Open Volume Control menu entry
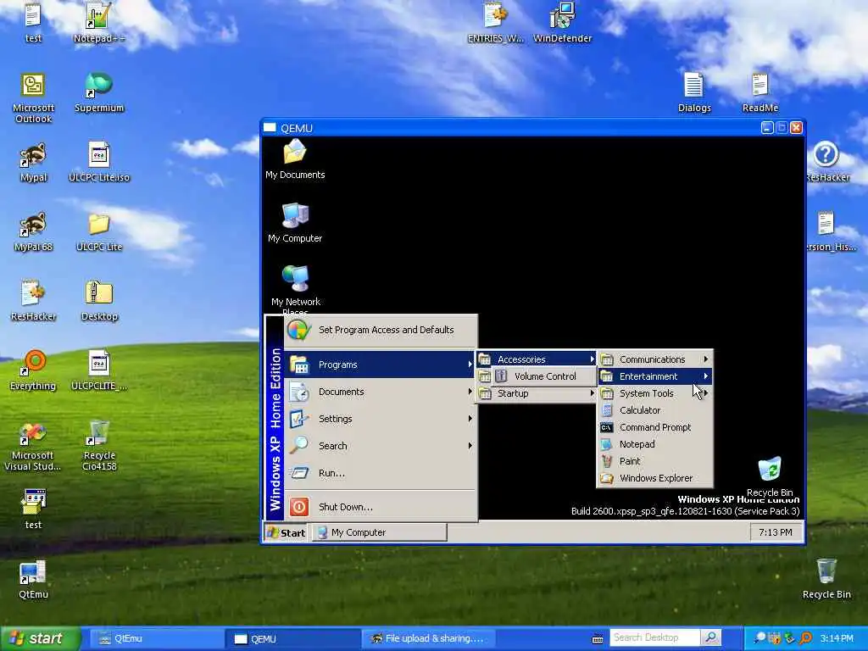The height and width of the screenshot is (651, 868). [x=543, y=376]
